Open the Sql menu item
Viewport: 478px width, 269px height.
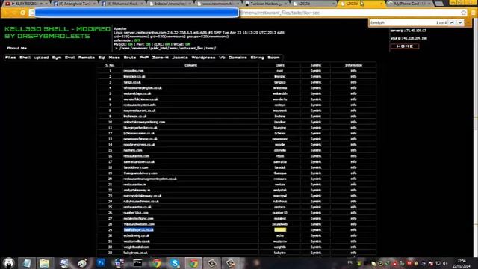coord(102,58)
